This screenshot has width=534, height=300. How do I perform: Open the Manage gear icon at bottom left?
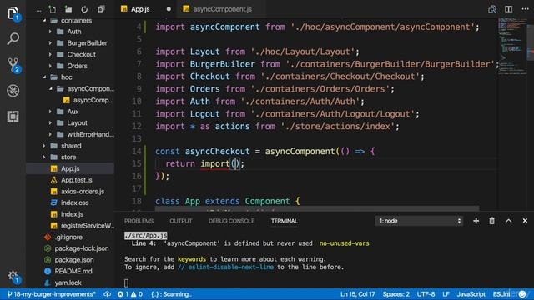pos(13,276)
